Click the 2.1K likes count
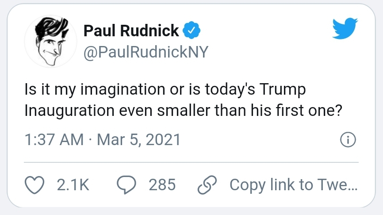This screenshot has height=215, width=383. tap(73, 184)
